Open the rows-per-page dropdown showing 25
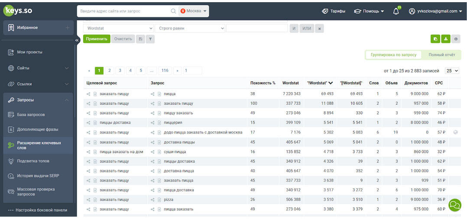Image resolution: width=467 pixels, height=219 pixels. click(x=452, y=71)
